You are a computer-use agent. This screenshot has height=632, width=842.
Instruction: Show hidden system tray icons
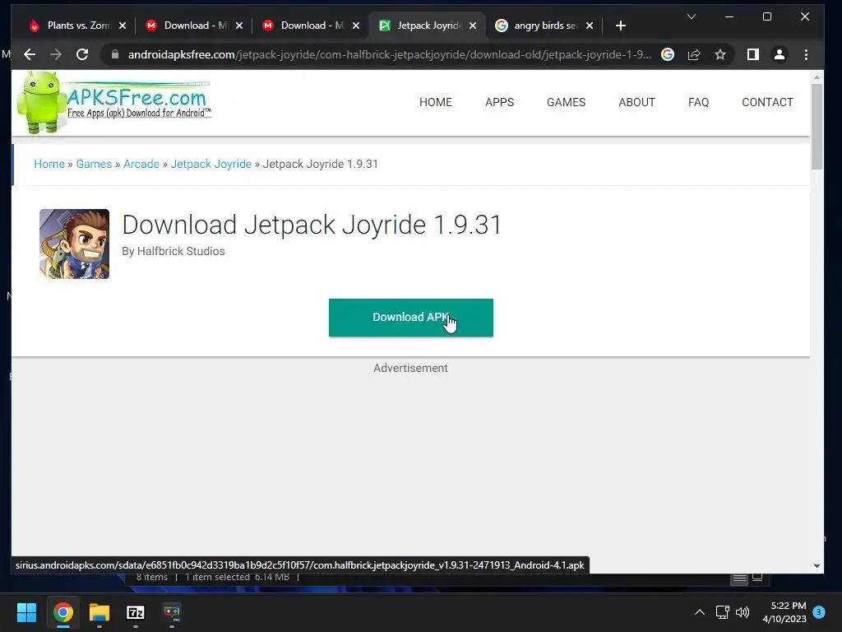(x=699, y=612)
